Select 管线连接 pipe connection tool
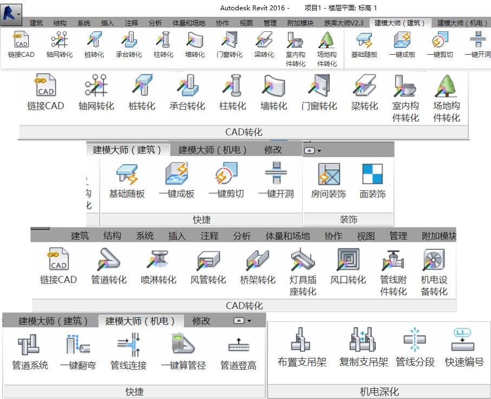This screenshot has width=491, height=399. 128,352
